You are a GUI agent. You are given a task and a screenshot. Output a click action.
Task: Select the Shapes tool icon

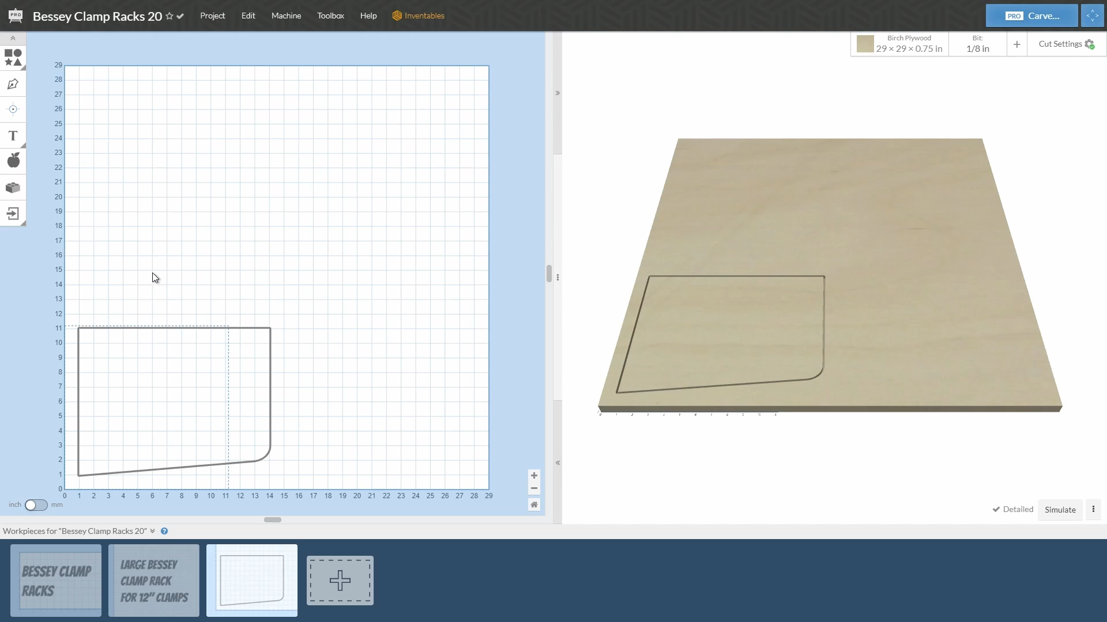pyautogui.click(x=13, y=58)
